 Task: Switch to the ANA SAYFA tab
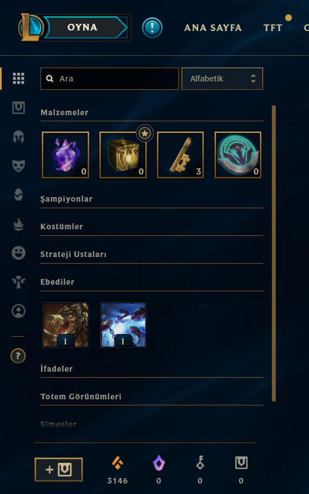(213, 28)
